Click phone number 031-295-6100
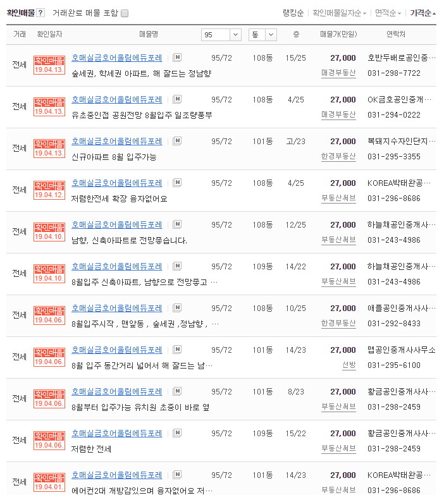 click(394, 365)
